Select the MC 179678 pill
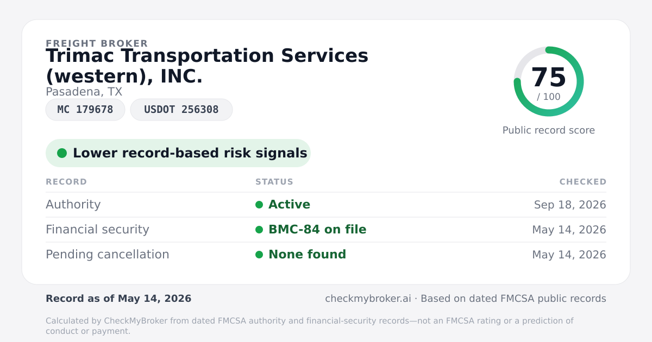This screenshot has width=652, height=342. pyautogui.click(x=85, y=110)
